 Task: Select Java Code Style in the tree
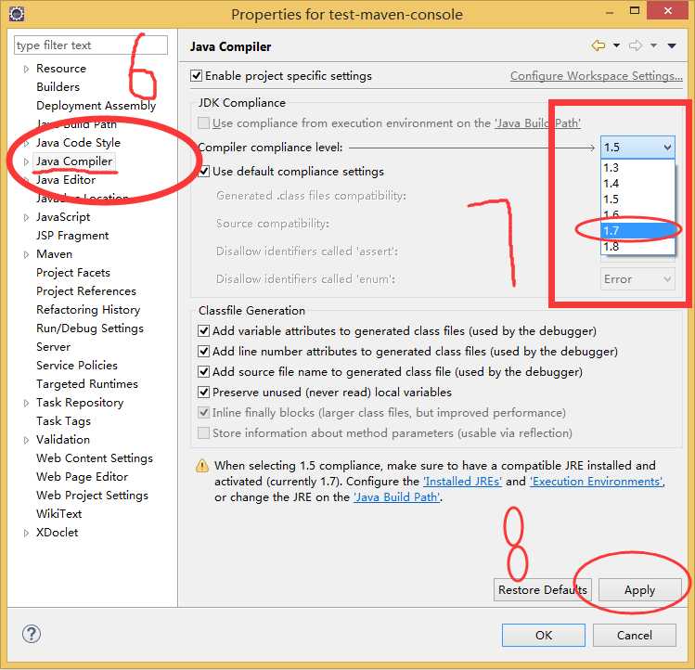point(79,142)
